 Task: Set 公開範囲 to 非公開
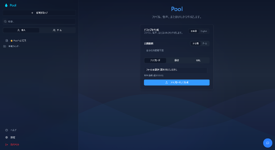(x=196, y=43)
